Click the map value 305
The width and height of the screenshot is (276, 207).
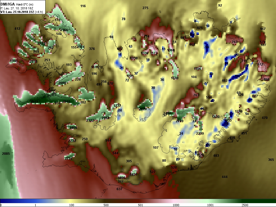(129, 161)
